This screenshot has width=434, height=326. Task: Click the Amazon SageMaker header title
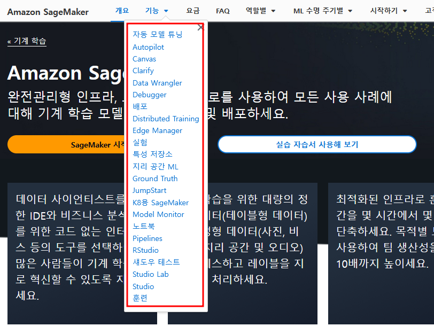click(x=48, y=12)
